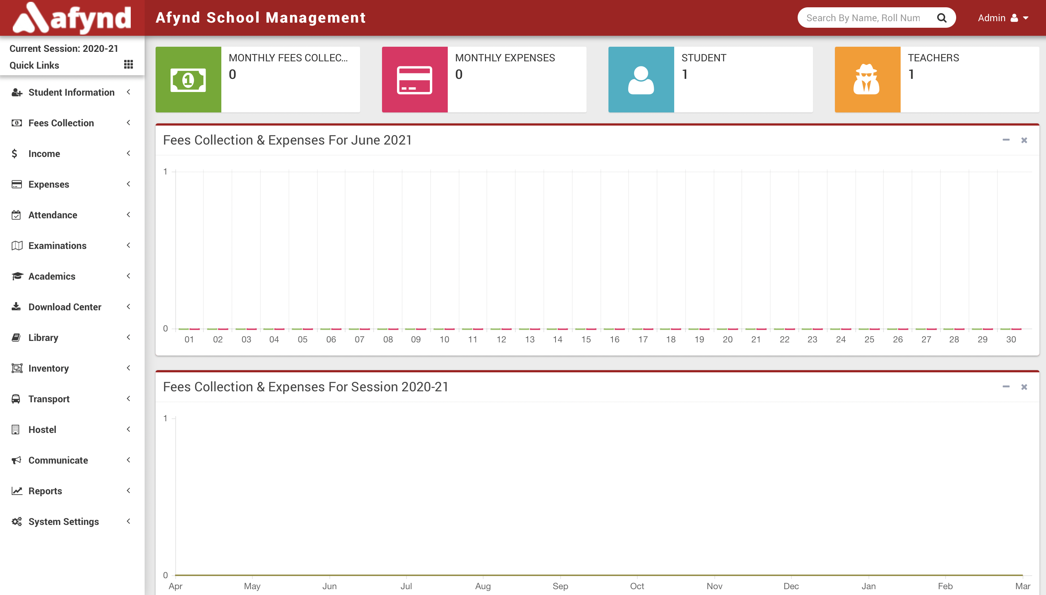Image resolution: width=1046 pixels, height=595 pixels.
Task: Expand the Fees Collection chevron
Action: [x=128, y=123]
